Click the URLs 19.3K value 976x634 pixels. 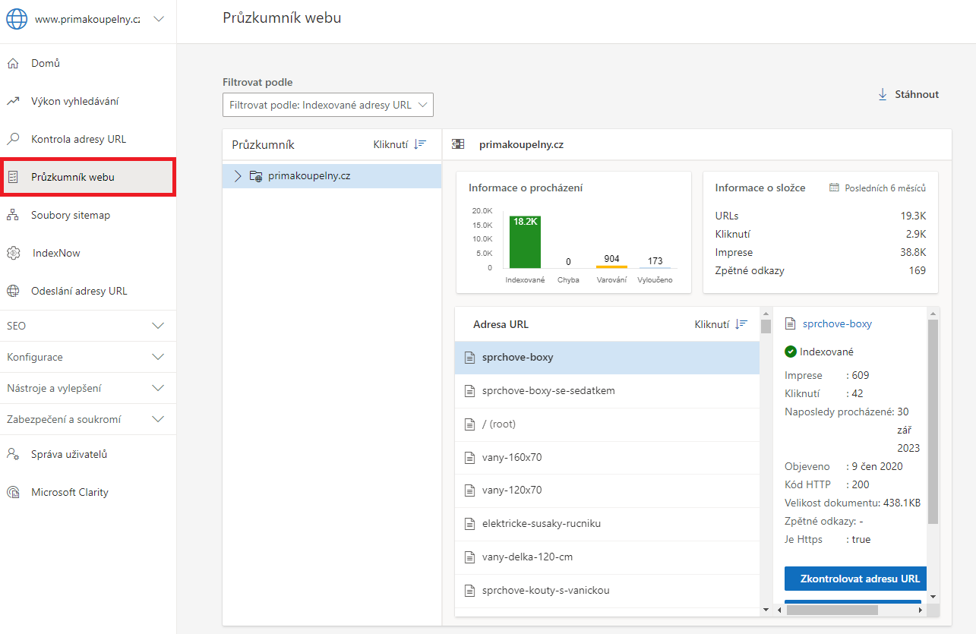pos(913,216)
